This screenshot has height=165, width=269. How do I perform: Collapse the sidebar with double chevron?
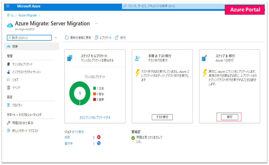point(56,38)
